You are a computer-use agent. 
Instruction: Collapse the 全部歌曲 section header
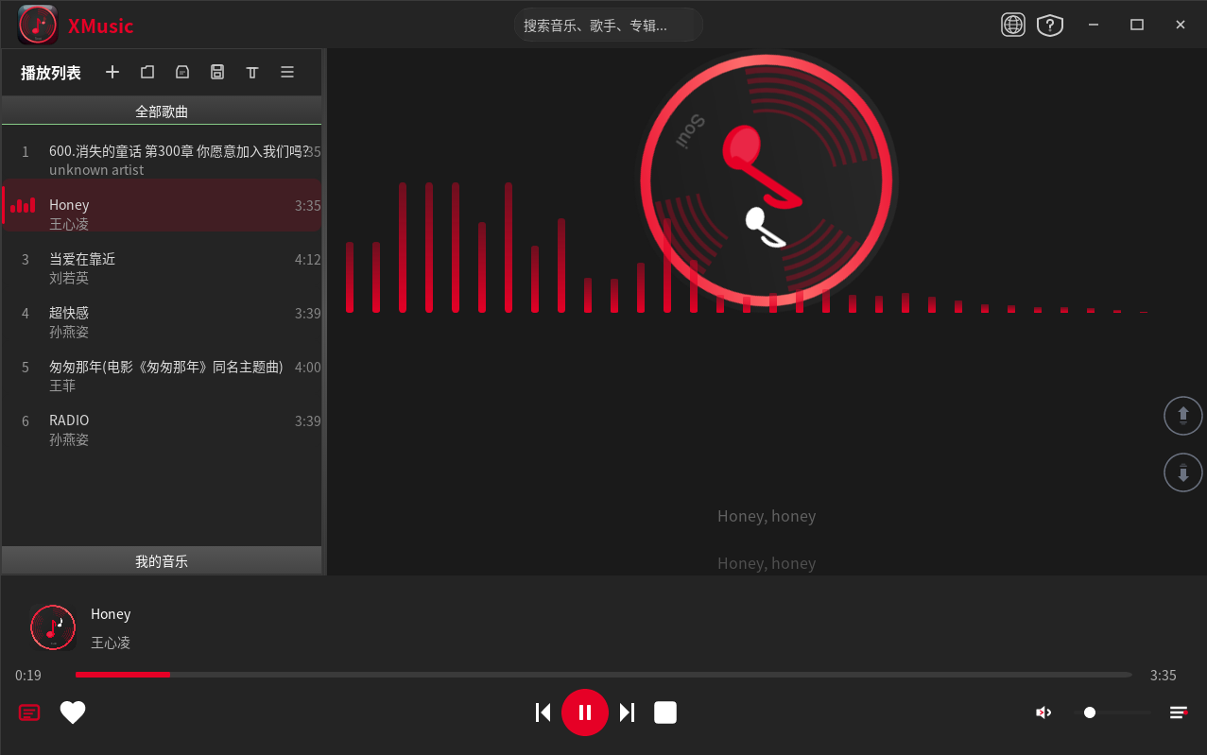point(162,112)
